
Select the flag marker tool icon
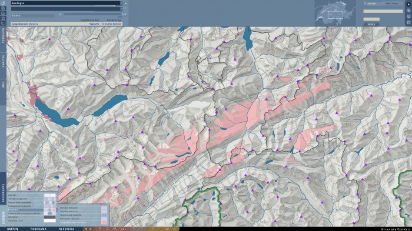point(408,22)
